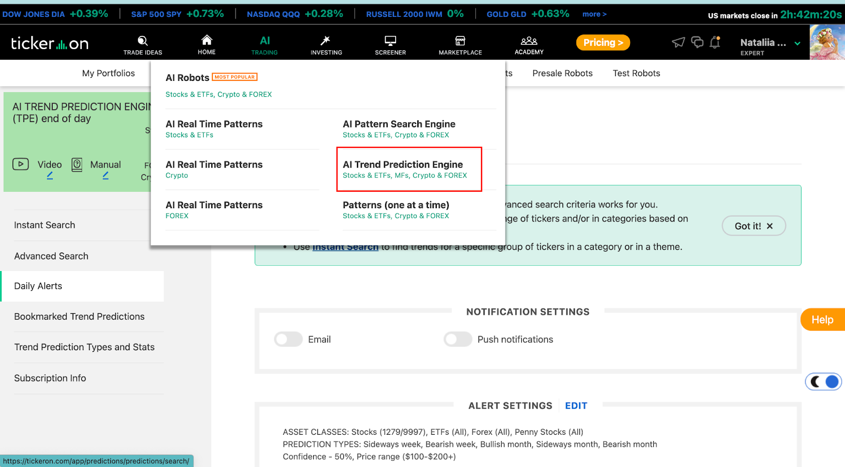
Task: Open Subscription Info in the sidebar
Action: 50,378
